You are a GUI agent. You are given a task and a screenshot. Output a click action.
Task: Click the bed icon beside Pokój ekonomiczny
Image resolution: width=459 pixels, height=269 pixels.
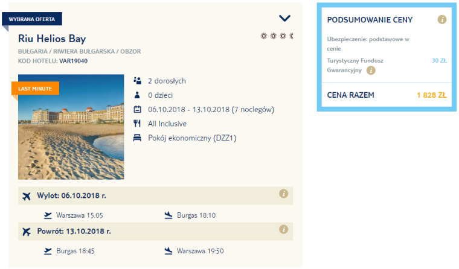pos(137,138)
